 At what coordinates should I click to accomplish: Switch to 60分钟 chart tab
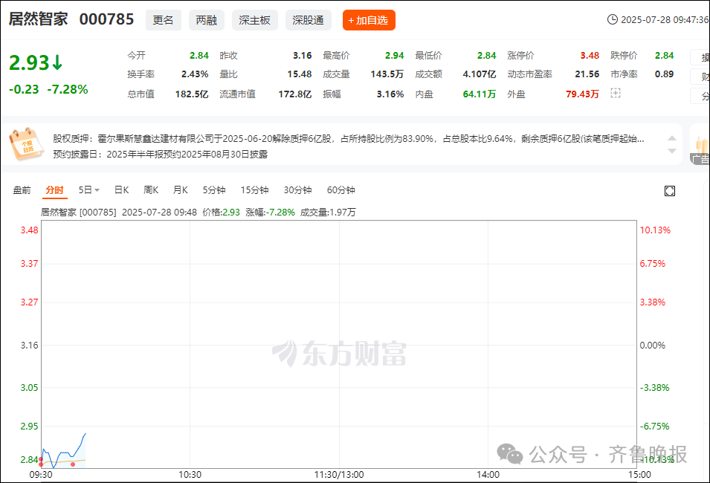(341, 190)
